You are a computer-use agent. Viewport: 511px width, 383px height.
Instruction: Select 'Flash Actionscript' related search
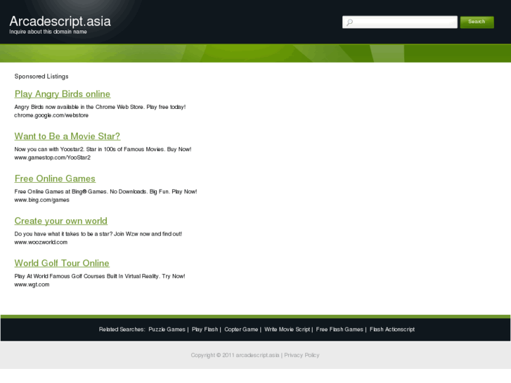(x=392, y=330)
